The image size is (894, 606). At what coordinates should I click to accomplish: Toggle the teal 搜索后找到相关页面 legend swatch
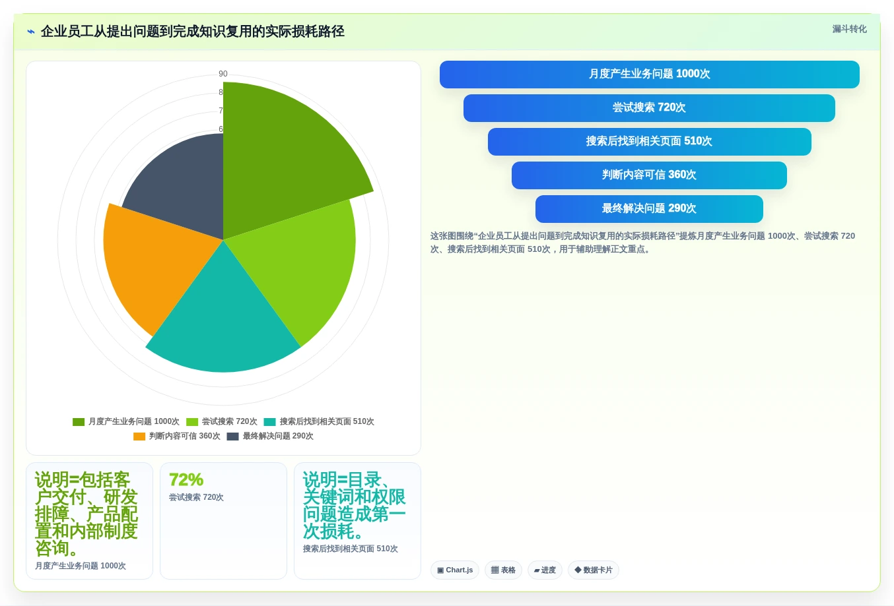tap(269, 422)
